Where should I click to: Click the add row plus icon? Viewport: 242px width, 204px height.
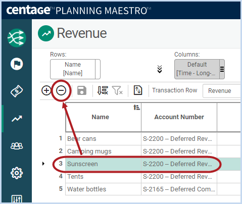click(x=46, y=90)
